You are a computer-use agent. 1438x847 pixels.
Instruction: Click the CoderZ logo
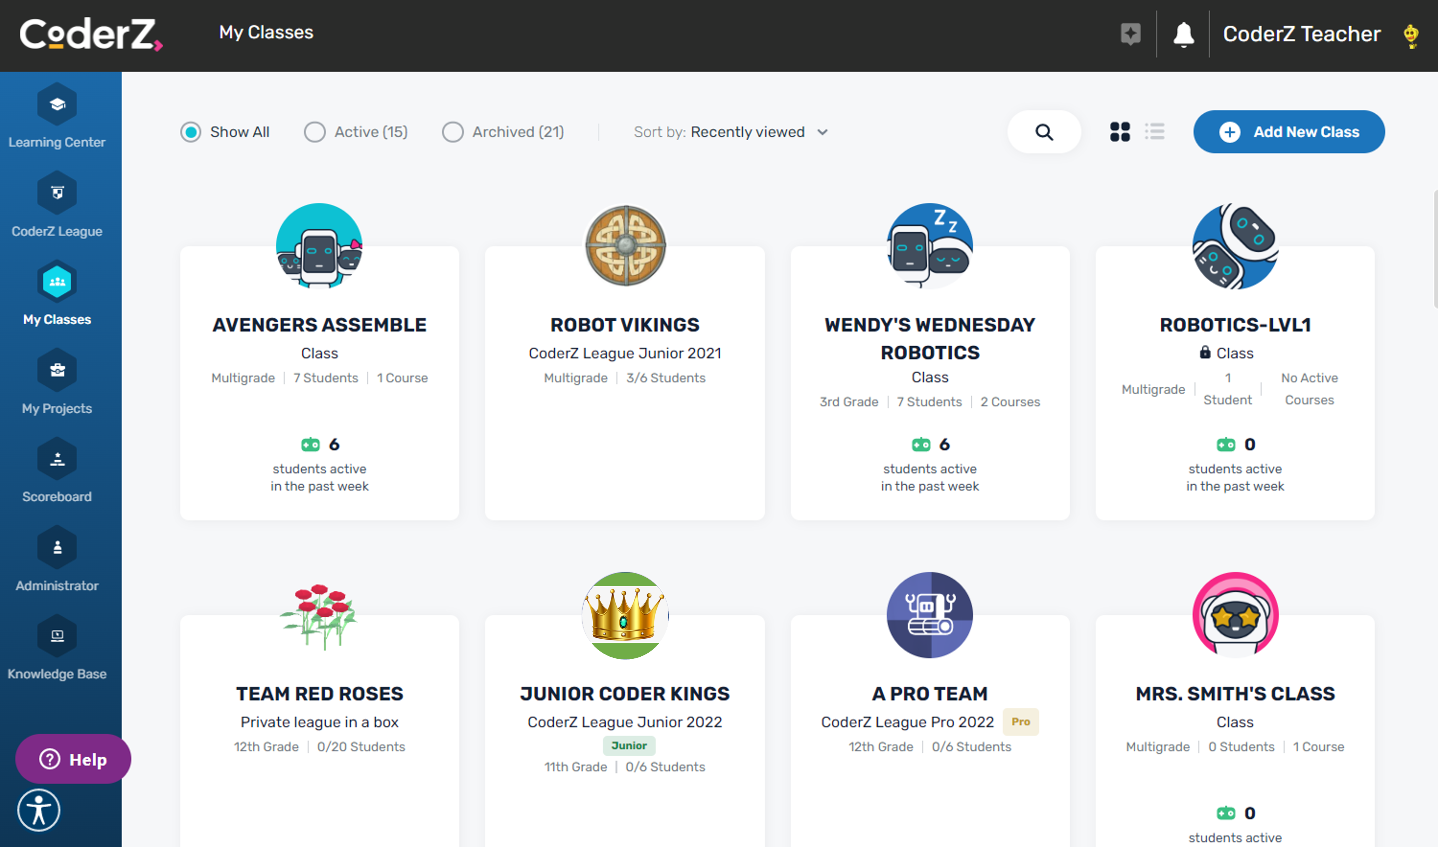pyautogui.click(x=91, y=34)
